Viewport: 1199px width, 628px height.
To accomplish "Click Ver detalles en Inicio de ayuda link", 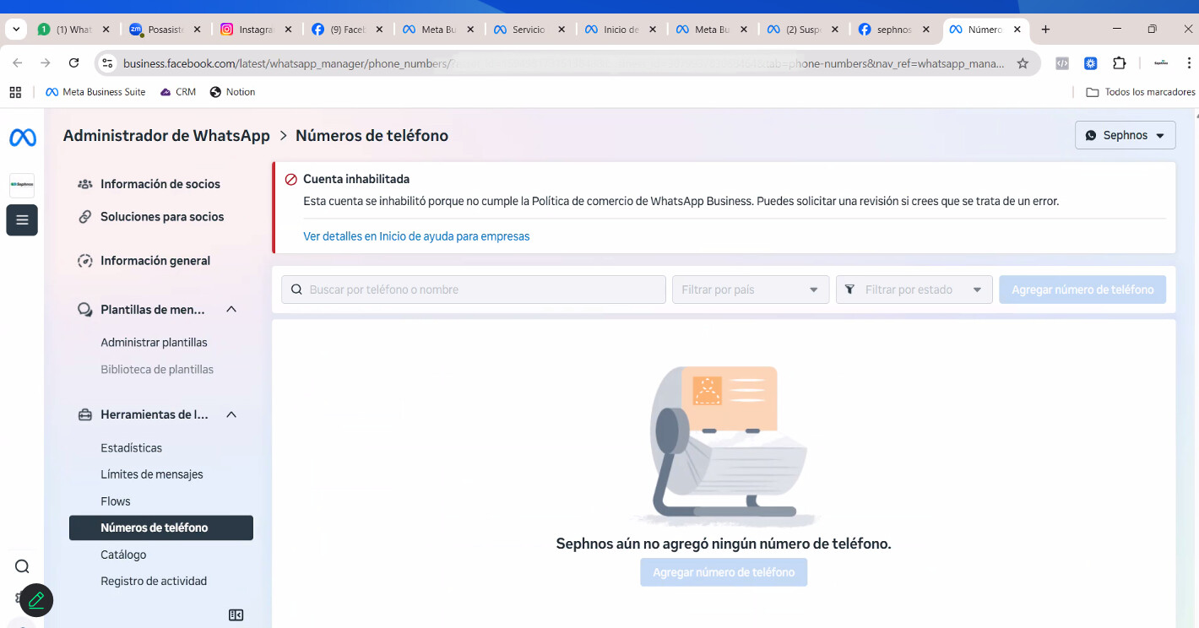I will click(416, 236).
